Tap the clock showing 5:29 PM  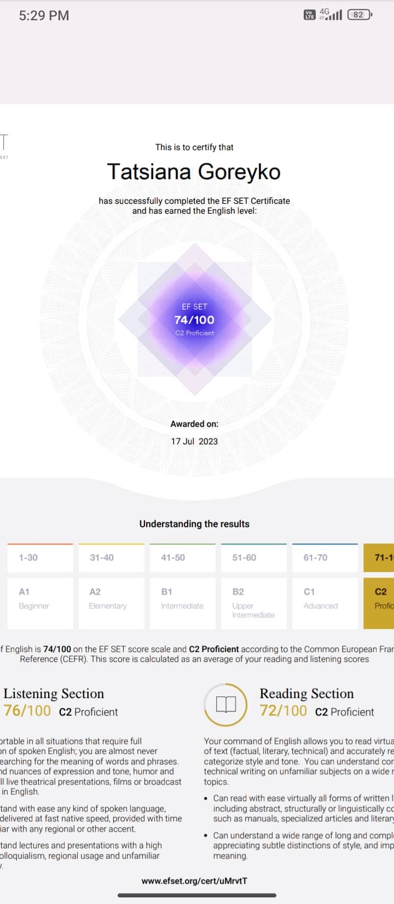tap(44, 15)
